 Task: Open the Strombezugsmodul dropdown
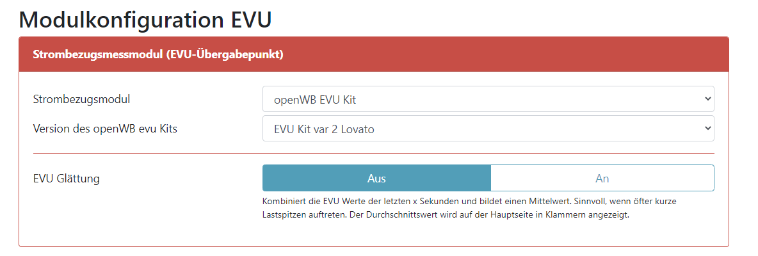point(488,99)
